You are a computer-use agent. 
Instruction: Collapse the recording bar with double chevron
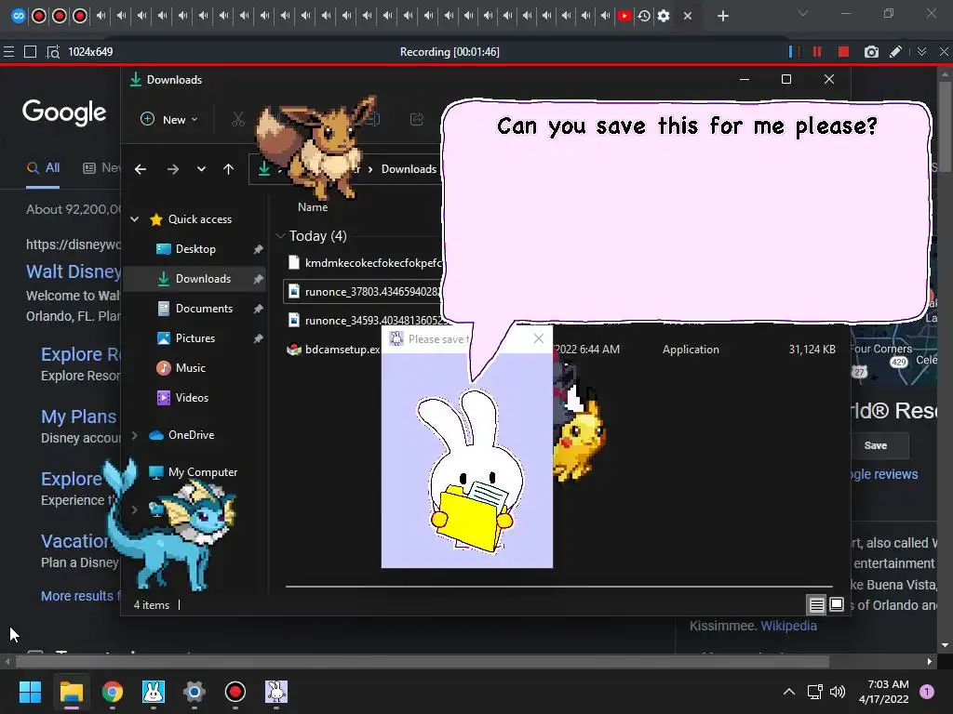[x=922, y=52]
